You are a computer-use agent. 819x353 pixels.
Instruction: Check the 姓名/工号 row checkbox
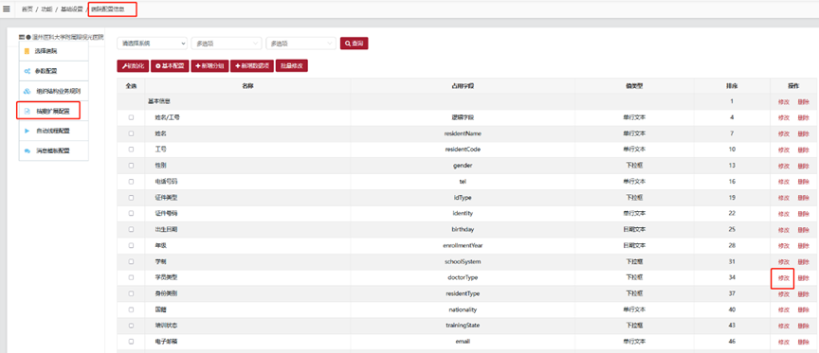[x=131, y=117]
